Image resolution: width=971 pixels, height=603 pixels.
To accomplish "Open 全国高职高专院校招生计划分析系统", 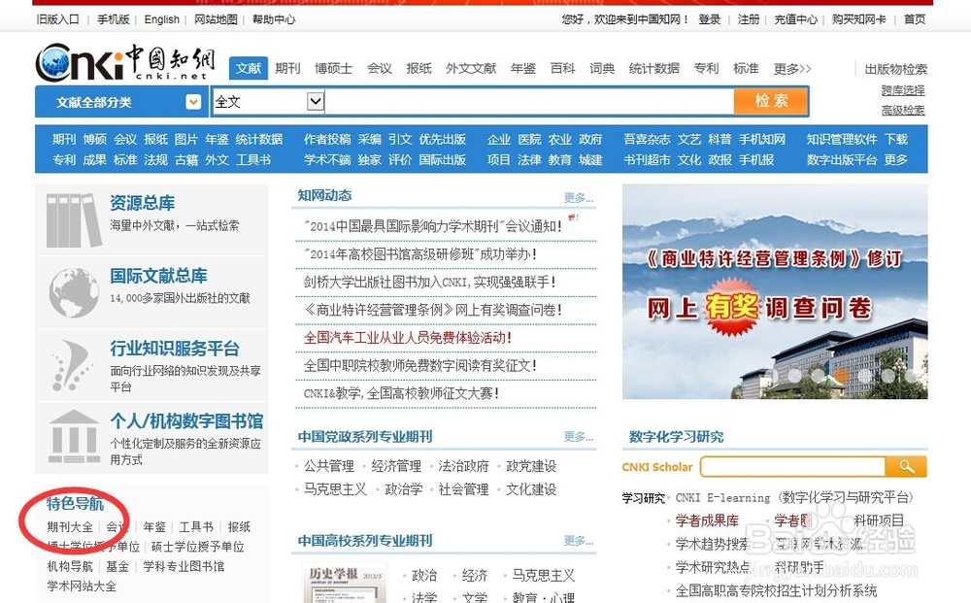I will point(776,590).
